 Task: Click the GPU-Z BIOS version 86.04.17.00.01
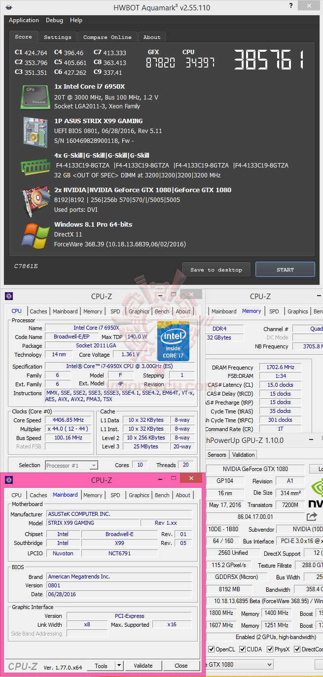[x=255, y=517]
